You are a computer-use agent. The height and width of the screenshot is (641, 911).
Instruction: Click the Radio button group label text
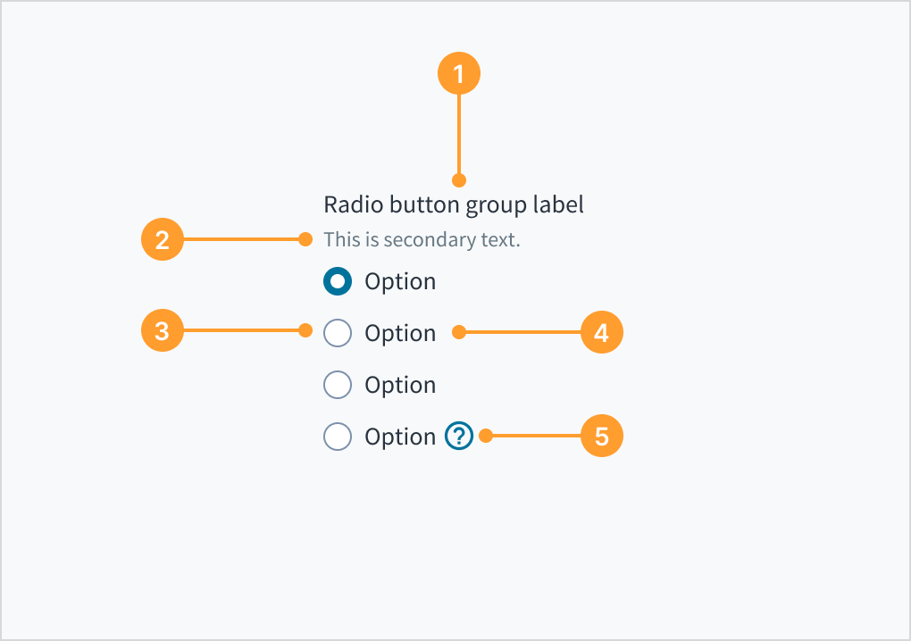[453, 204]
